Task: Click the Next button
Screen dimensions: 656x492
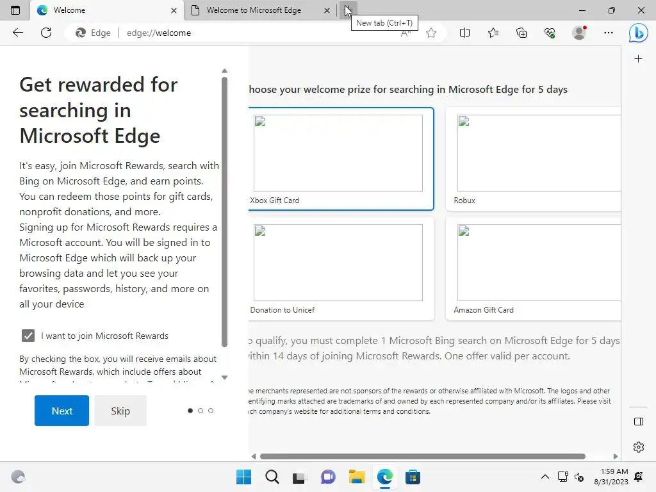Action: (x=61, y=411)
